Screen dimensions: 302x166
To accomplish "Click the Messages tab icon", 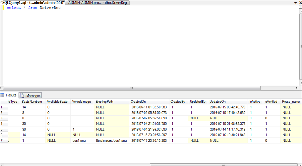I will tap(22, 95).
